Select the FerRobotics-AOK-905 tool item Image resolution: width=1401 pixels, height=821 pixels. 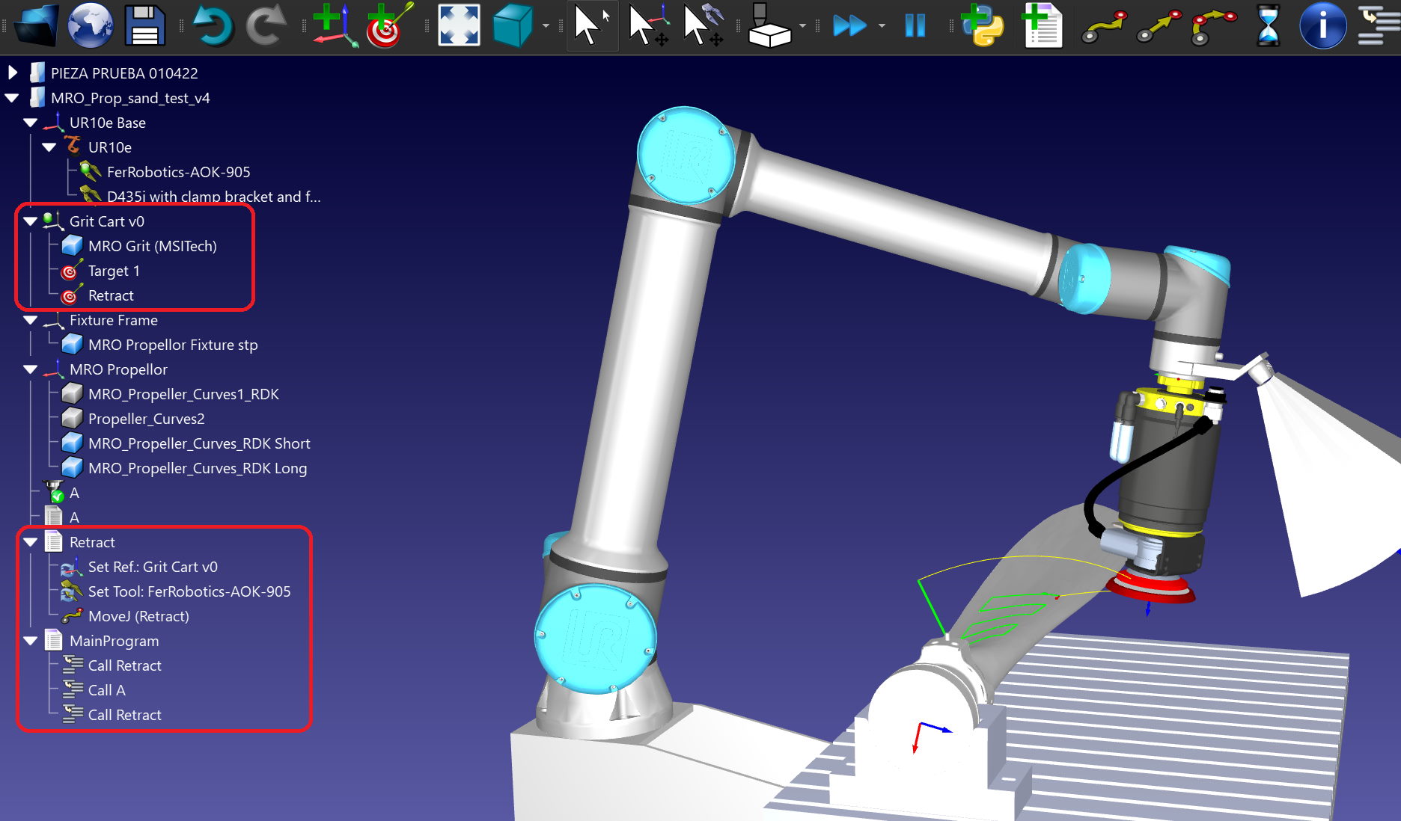pyautogui.click(x=178, y=172)
